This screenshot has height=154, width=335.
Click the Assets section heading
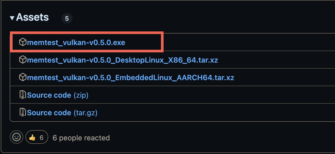pos(33,18)
